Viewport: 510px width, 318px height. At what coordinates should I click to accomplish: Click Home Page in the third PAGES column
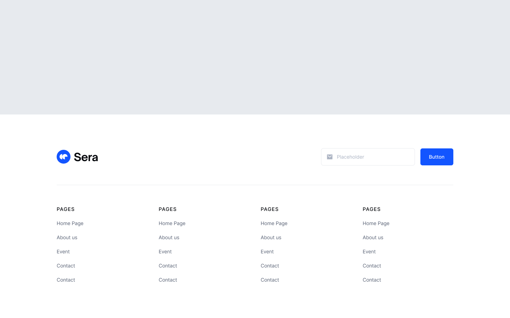pyautogui.click(x=274, y=223)
